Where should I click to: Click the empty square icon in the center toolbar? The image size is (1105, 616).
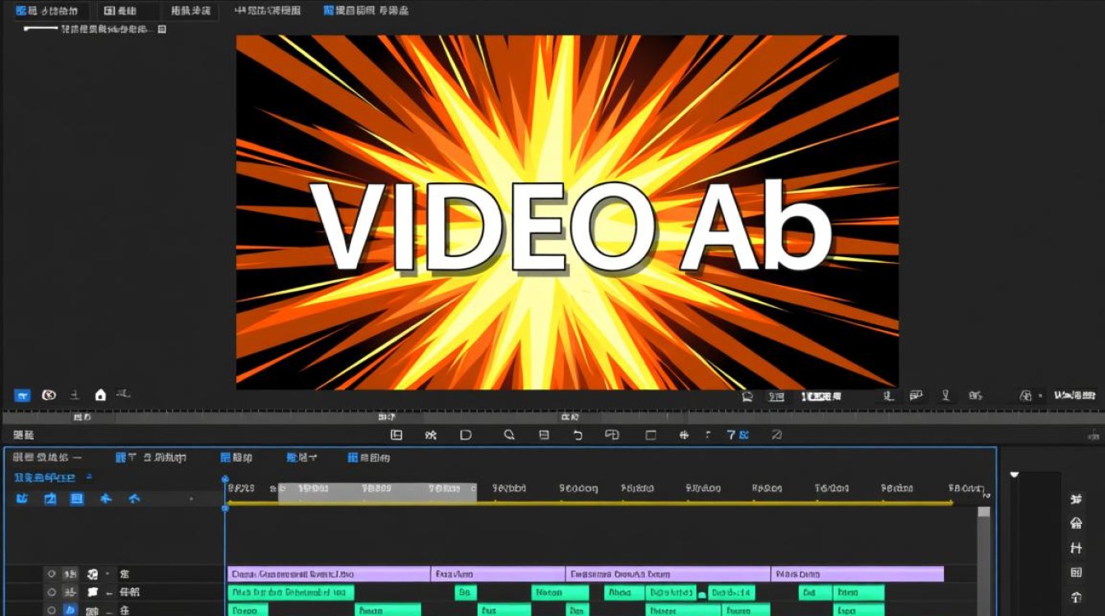coord(651,435)
